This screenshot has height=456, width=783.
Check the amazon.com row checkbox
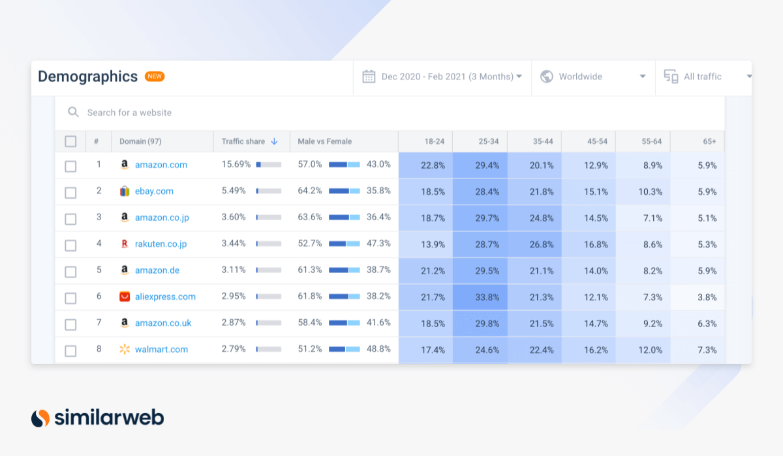(x=70, y=166)
